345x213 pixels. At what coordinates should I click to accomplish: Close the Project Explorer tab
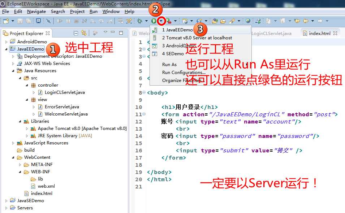[48, 33]
